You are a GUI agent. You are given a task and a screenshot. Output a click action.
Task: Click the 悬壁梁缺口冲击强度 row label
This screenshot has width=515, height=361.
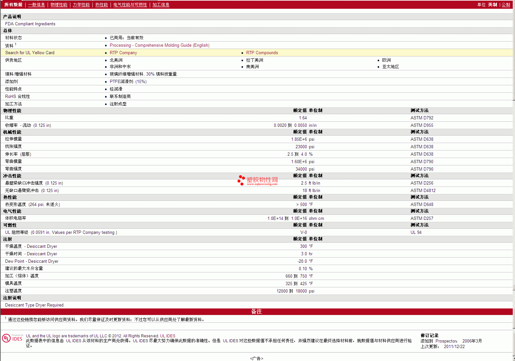coord(34,183)
